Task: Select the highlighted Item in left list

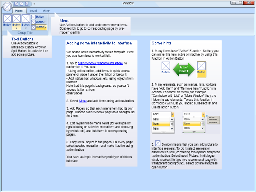Action: [161, 124]
